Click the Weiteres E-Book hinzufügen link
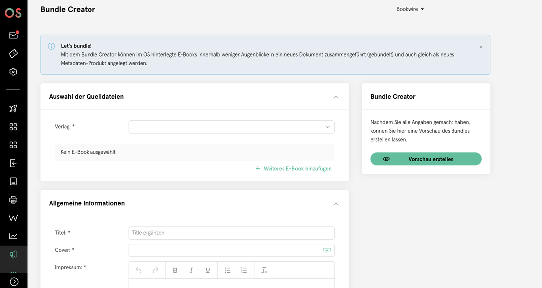Viewport: 542px width, 288px height. 293,168
